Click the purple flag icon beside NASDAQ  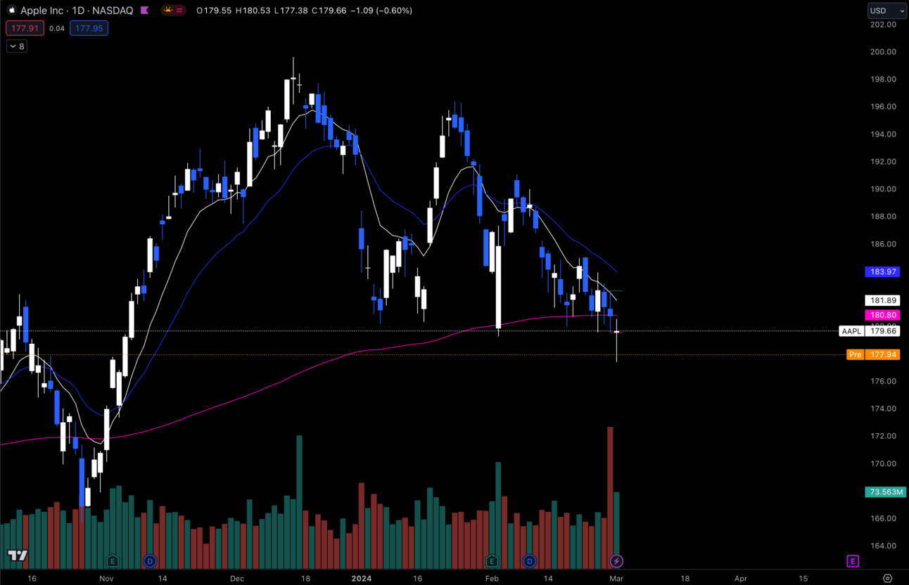pyautogui.click(x=144, y=11)
